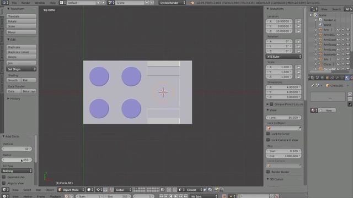Open the Nothing fill type dropdown
The height and width of the screenshot is (198, 353).
click(17, 171)
